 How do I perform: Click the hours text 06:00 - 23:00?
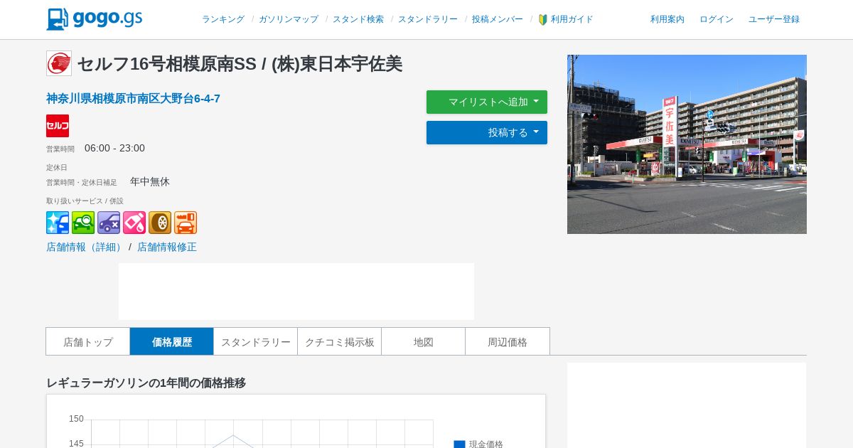(x=114, y=148)
